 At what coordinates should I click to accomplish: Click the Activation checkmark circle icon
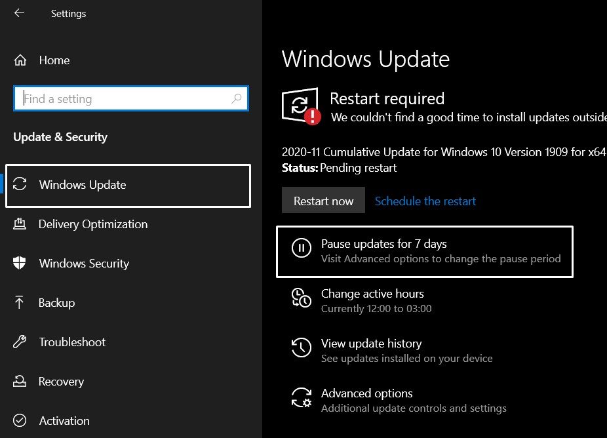coord(20,420)
